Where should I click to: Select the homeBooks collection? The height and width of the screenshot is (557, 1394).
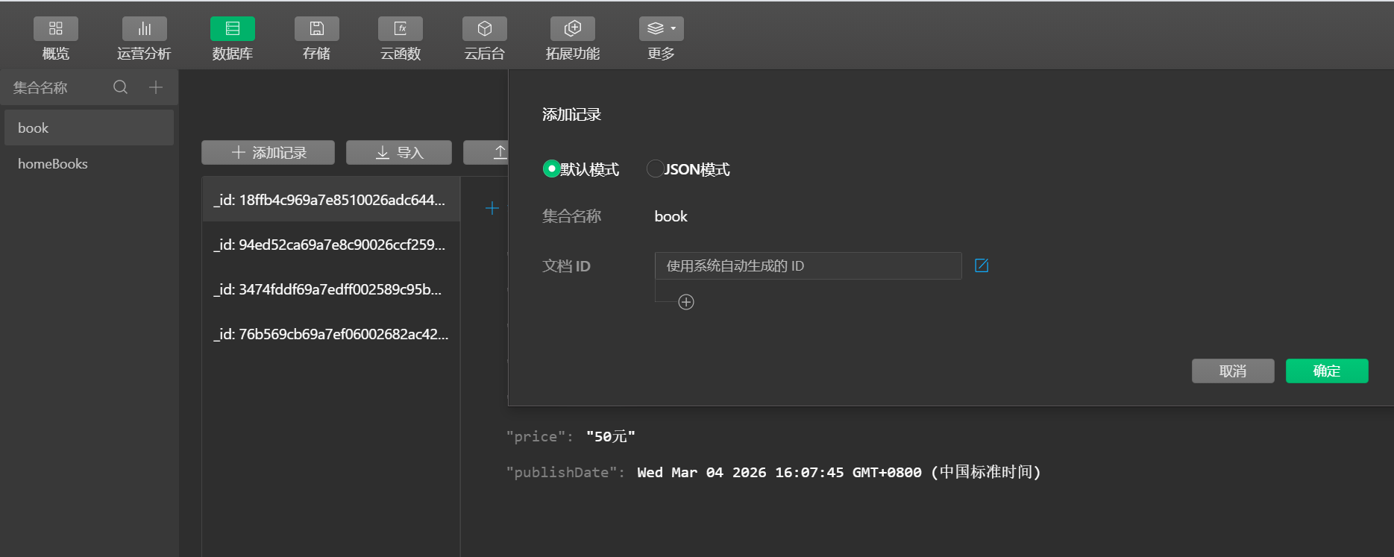(x=89, y=163)
